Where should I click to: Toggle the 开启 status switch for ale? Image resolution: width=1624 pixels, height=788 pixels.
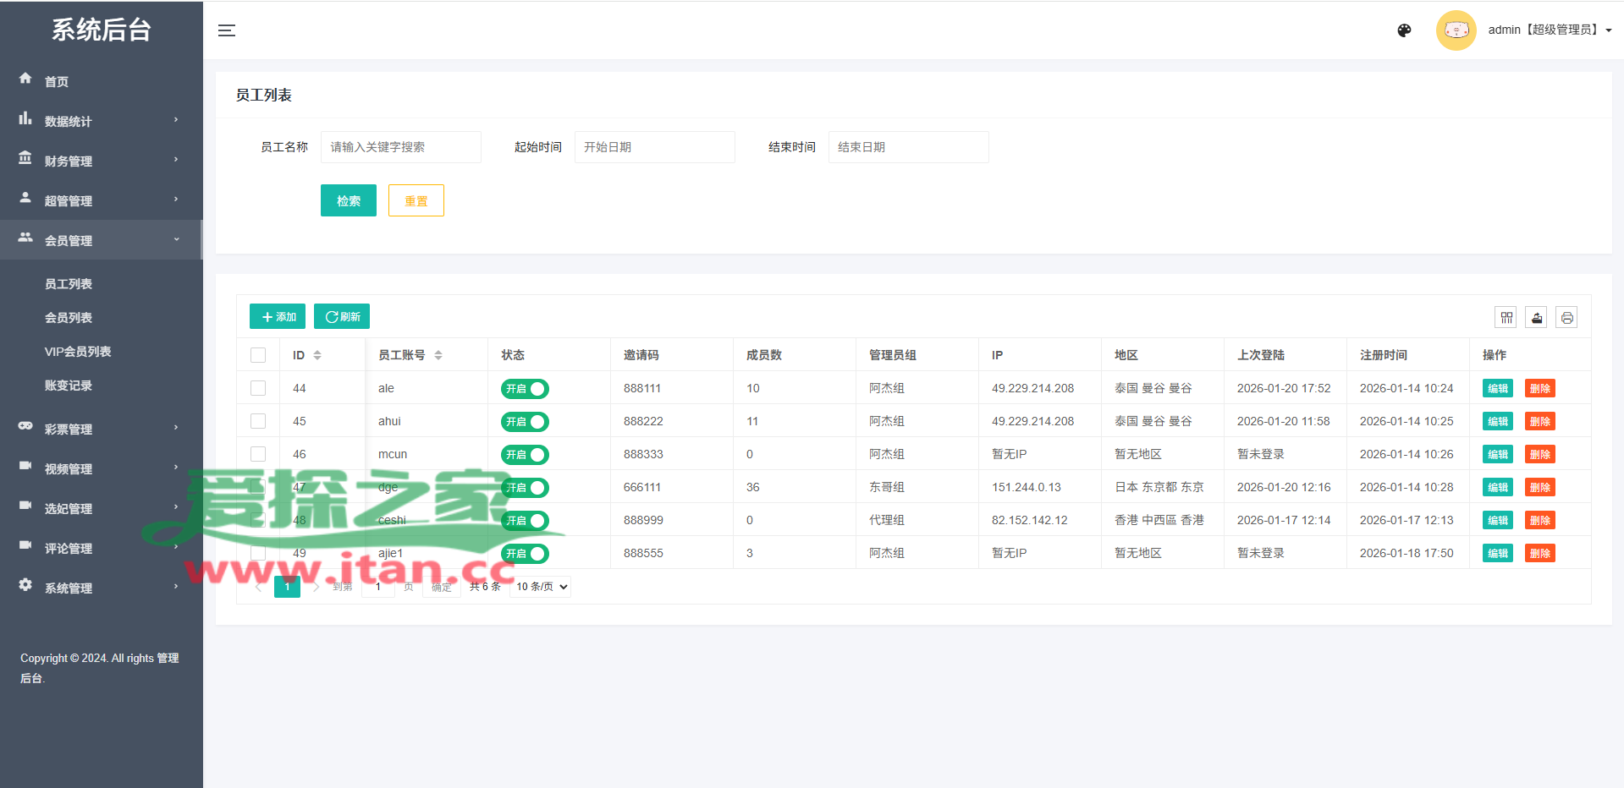[525, 389]
